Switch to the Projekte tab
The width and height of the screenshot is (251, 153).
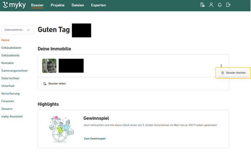click(x=58, y=5)
